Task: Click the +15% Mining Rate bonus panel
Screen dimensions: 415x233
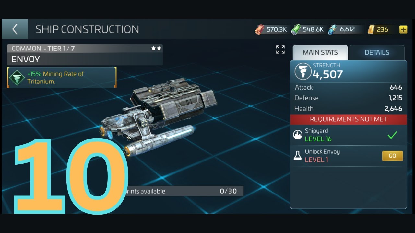Action: tap(62, 78)
